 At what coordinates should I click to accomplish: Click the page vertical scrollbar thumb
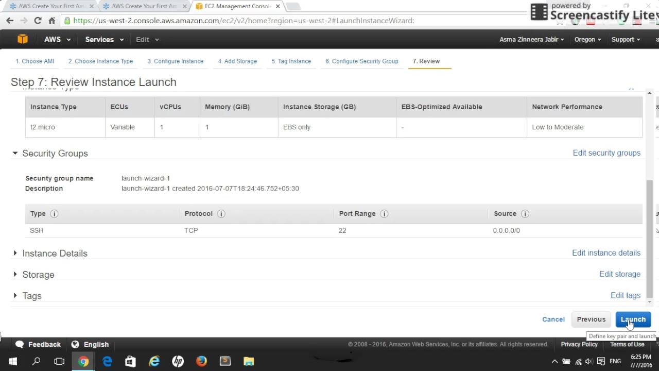coord(649,239)
